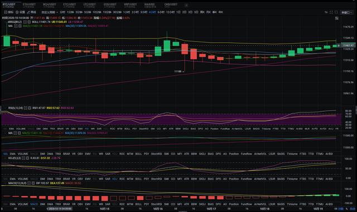This screenshot has width=357, height=212.
Task: Switch to the LTC/USDT tab
Action: (x=89, y=5)
